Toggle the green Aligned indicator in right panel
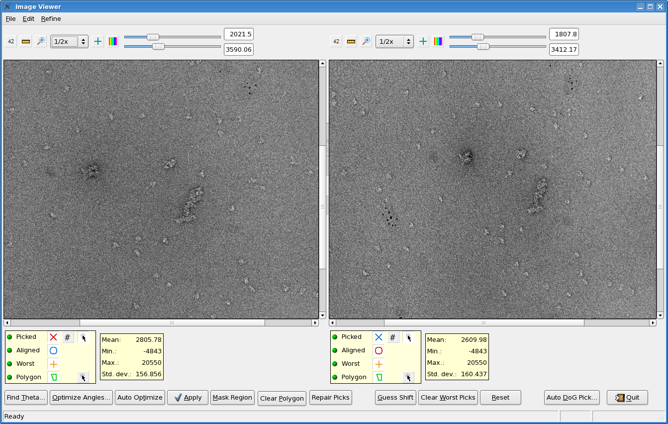The image size is (668, 424). click(x=335, y=350)
